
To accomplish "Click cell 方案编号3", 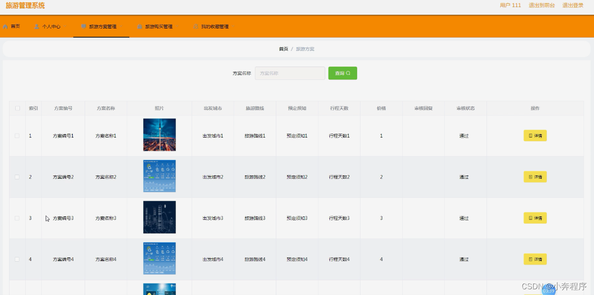I will (63, 218).
